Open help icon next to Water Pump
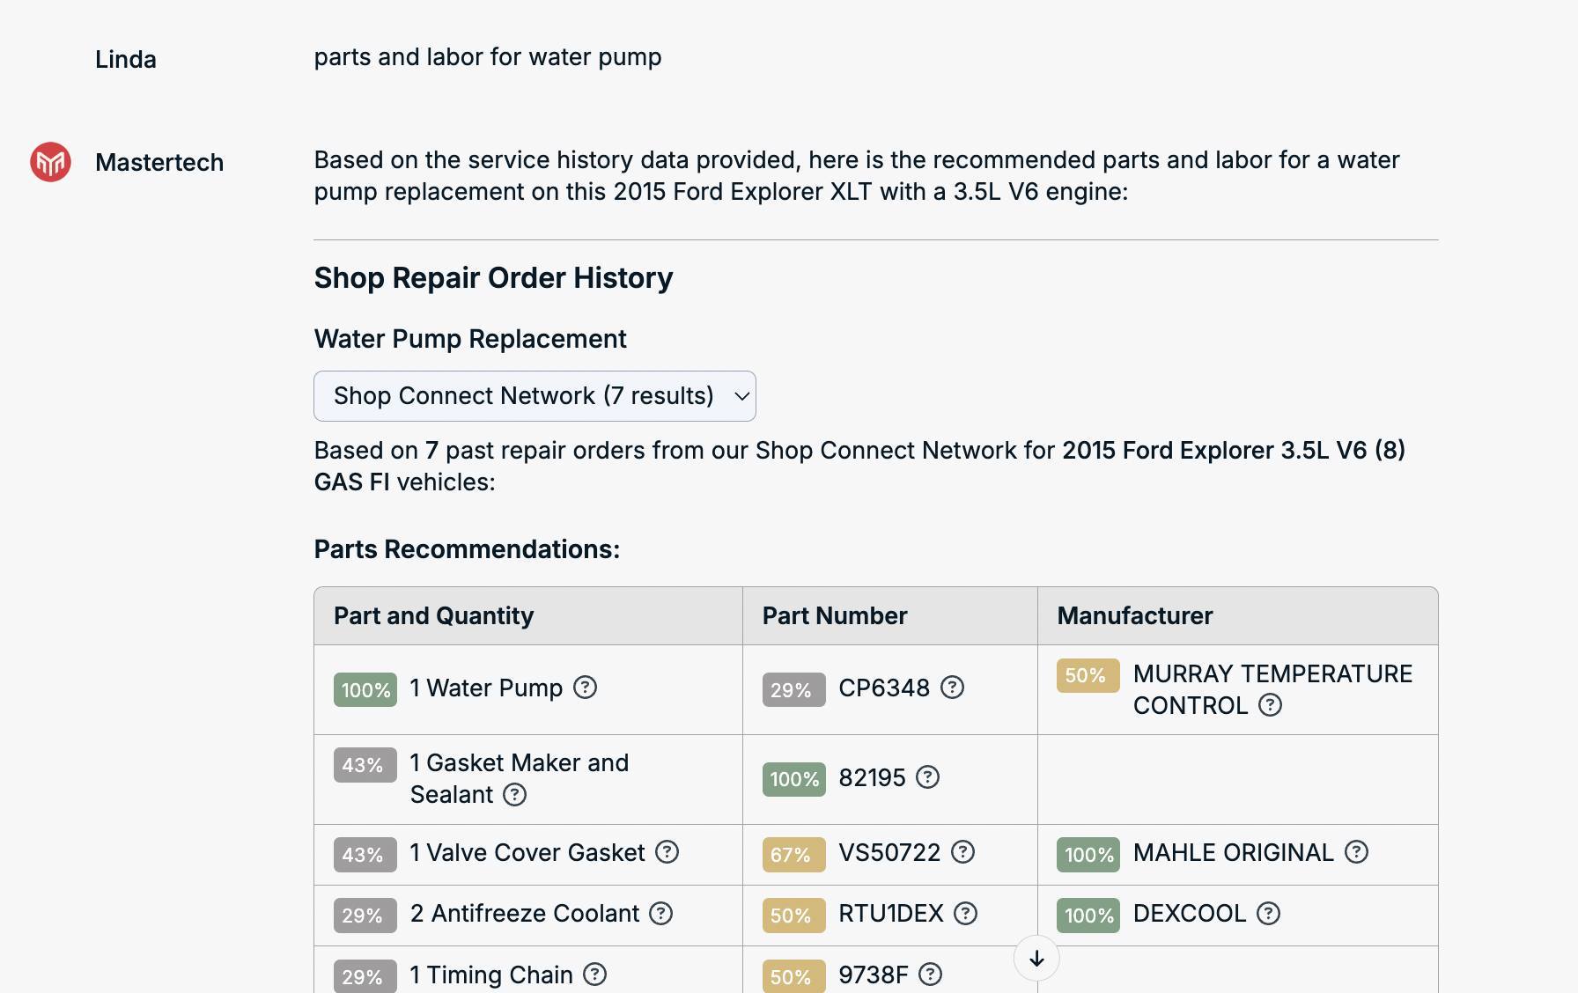 pyautogui.click(x=585, y=687)
